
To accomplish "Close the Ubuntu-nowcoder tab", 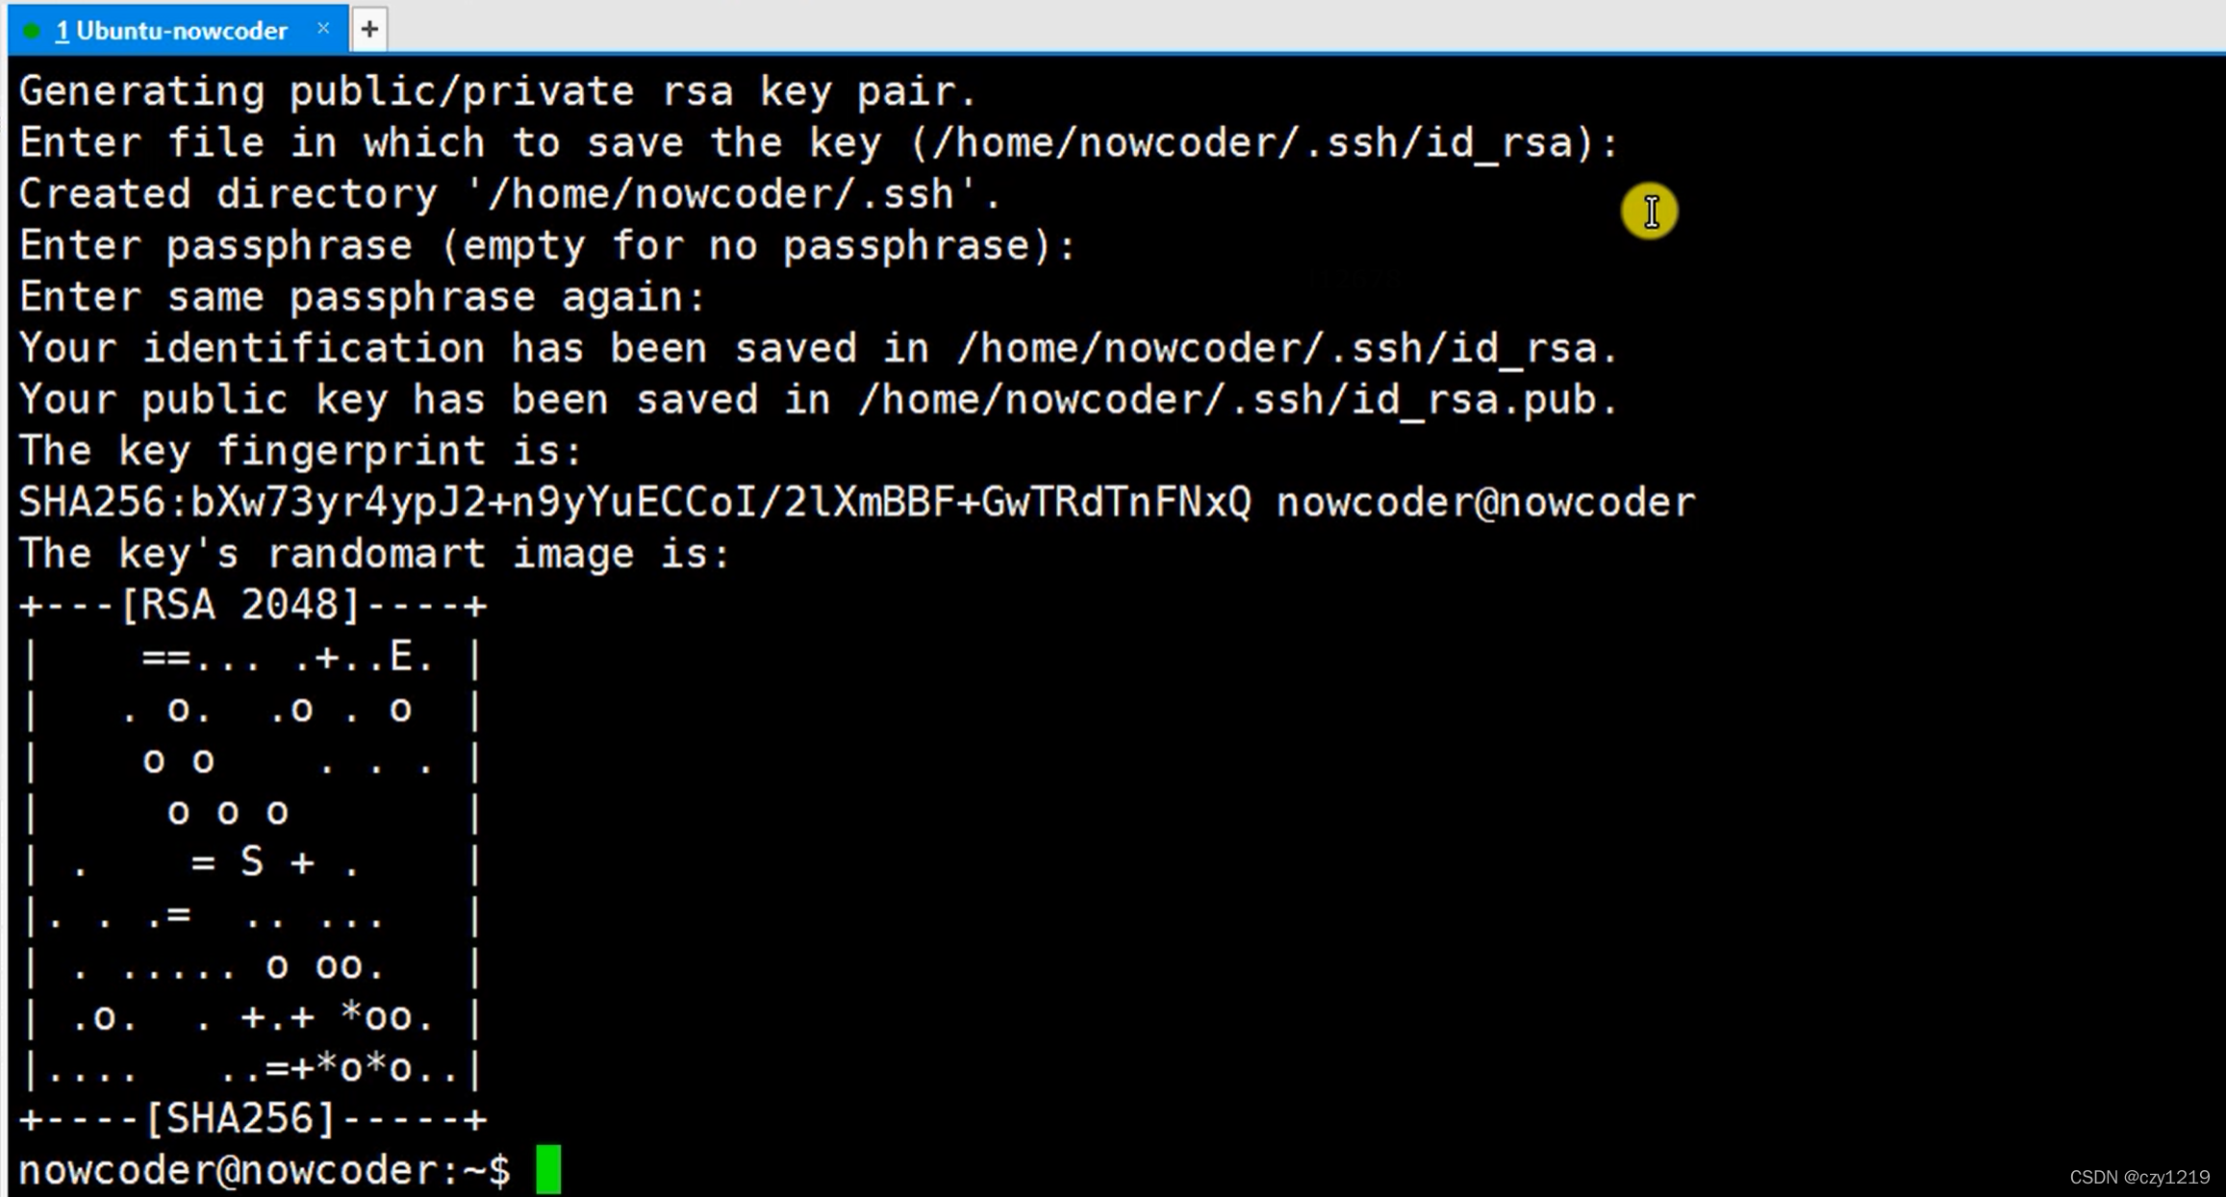I will point(324,29).
